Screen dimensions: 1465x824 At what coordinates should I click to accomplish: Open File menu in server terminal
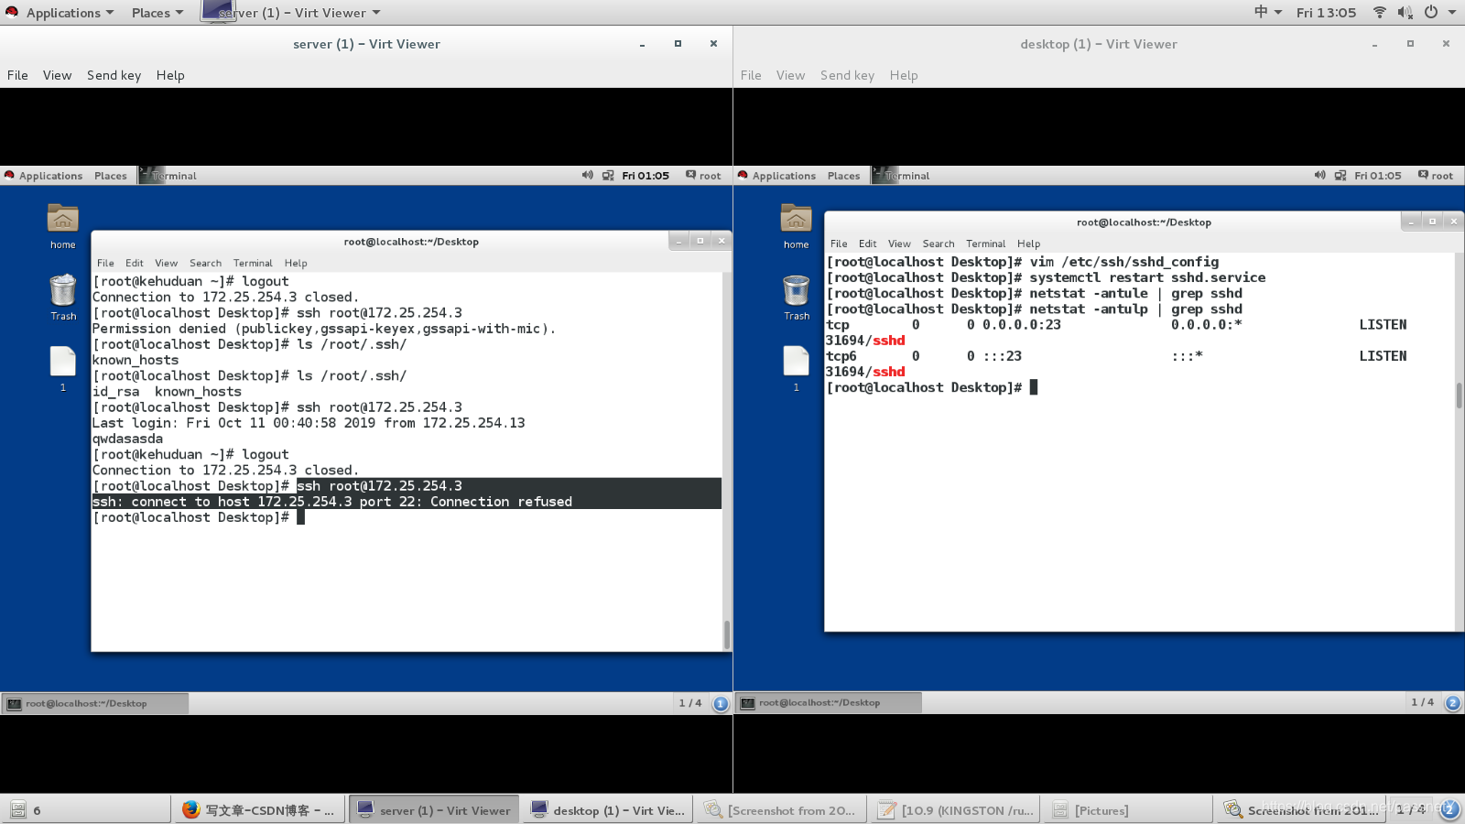[x=105, y=263]
